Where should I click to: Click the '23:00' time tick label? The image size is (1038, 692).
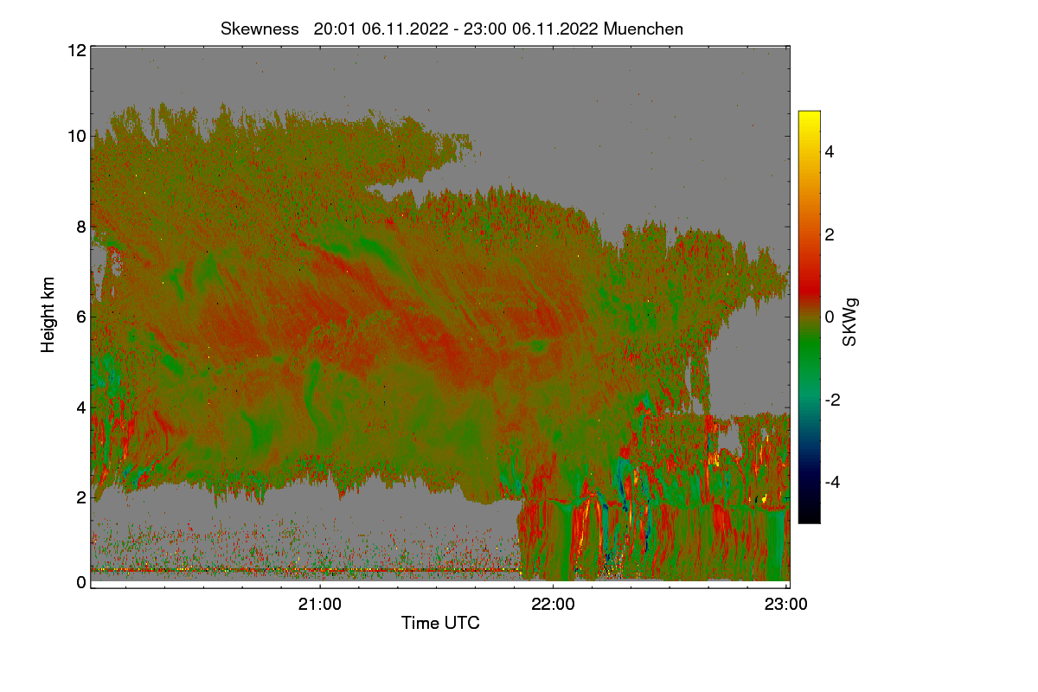pos(786,605)
